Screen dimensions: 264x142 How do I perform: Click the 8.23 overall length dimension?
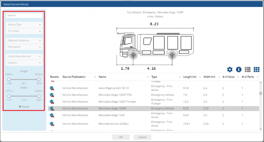154,24
